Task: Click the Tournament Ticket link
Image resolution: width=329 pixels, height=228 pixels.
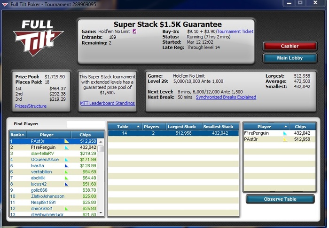Action: (235, 32)
